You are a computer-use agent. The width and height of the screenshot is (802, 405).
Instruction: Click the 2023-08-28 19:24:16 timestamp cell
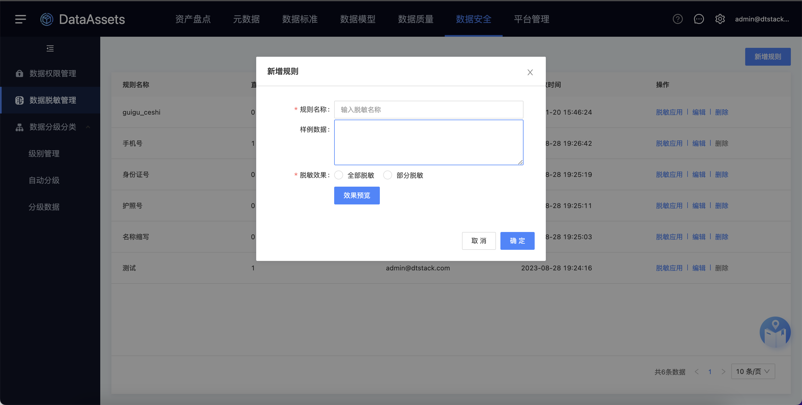click(556, 268)
